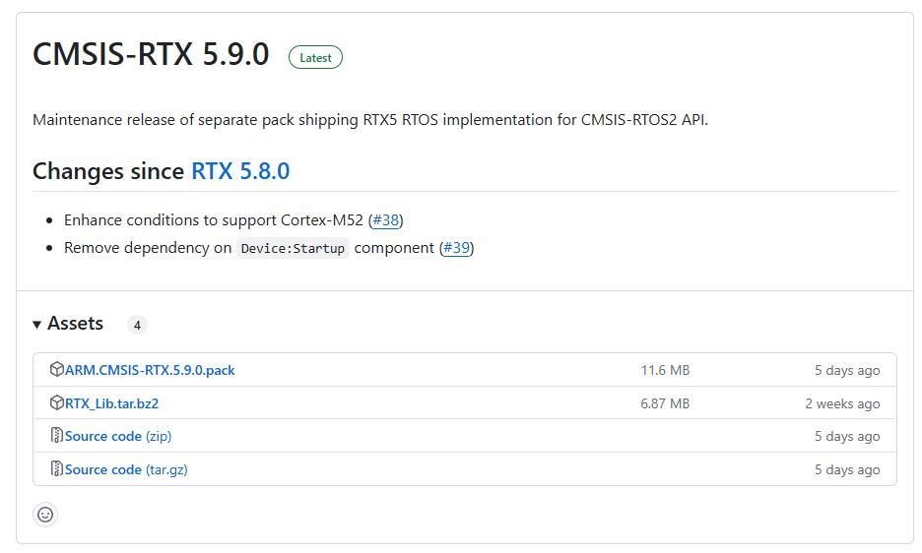Open the RTX 5.8.0 release link

(x=240, y=171)
